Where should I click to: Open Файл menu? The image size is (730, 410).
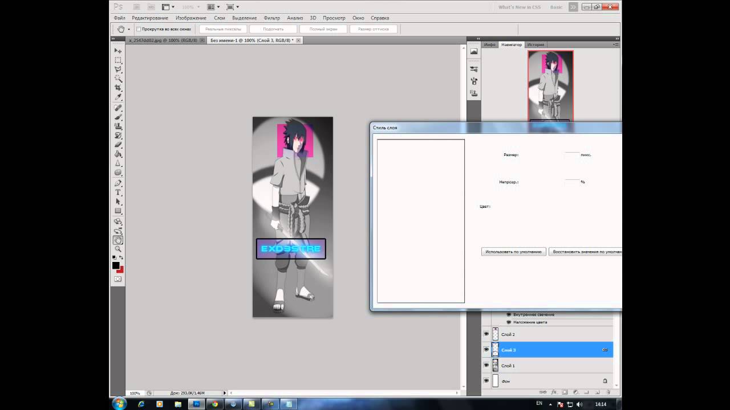pyautogui.click(x=119, y=18)
